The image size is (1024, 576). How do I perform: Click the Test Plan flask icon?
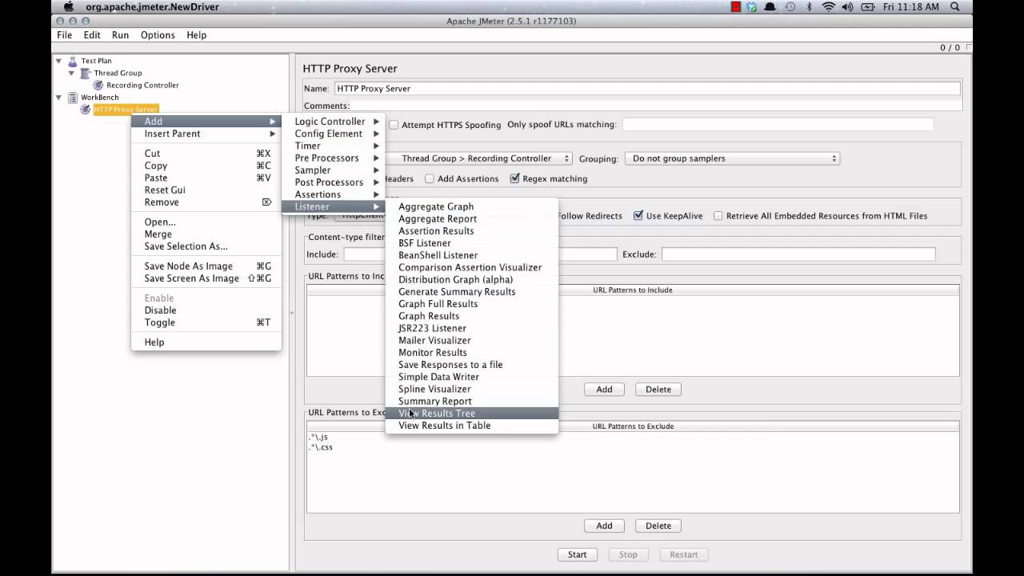click(73, 61)
